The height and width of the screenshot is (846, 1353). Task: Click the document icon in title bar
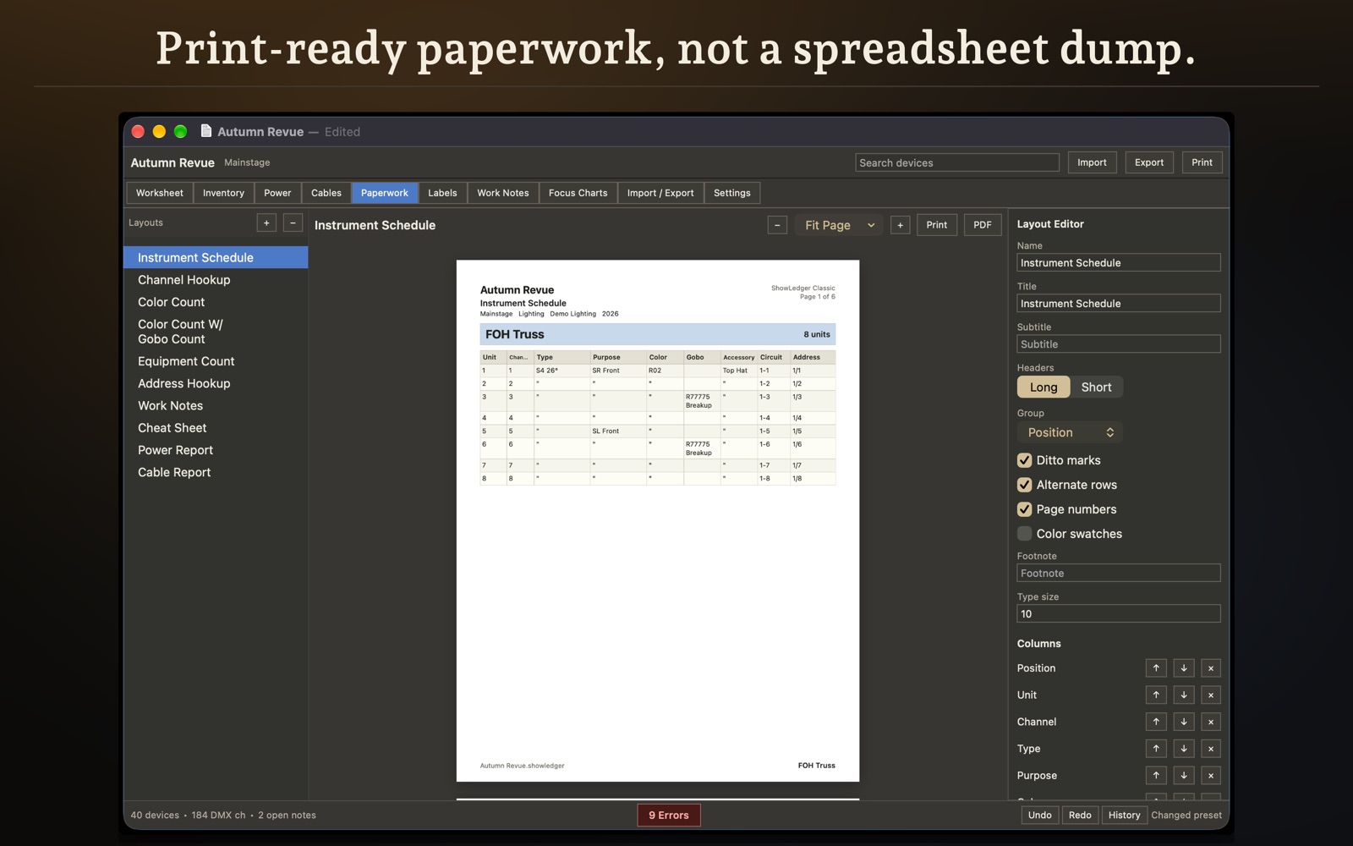pos(205,131)
